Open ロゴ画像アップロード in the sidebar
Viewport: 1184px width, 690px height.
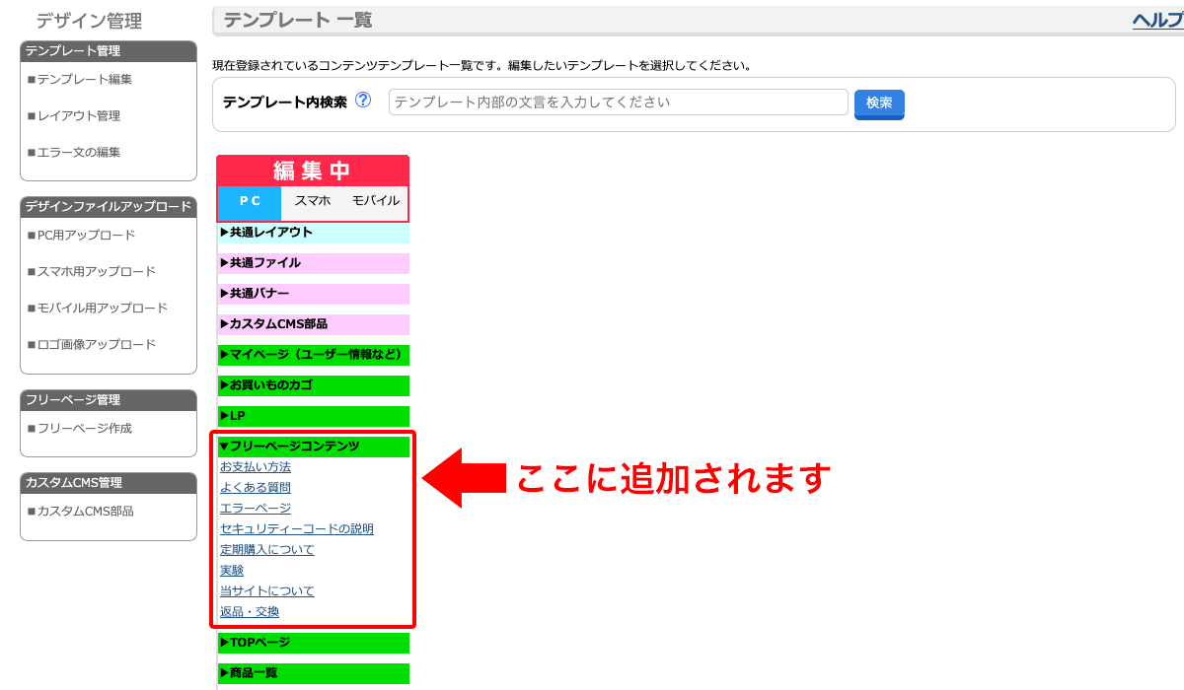[96, 345]
